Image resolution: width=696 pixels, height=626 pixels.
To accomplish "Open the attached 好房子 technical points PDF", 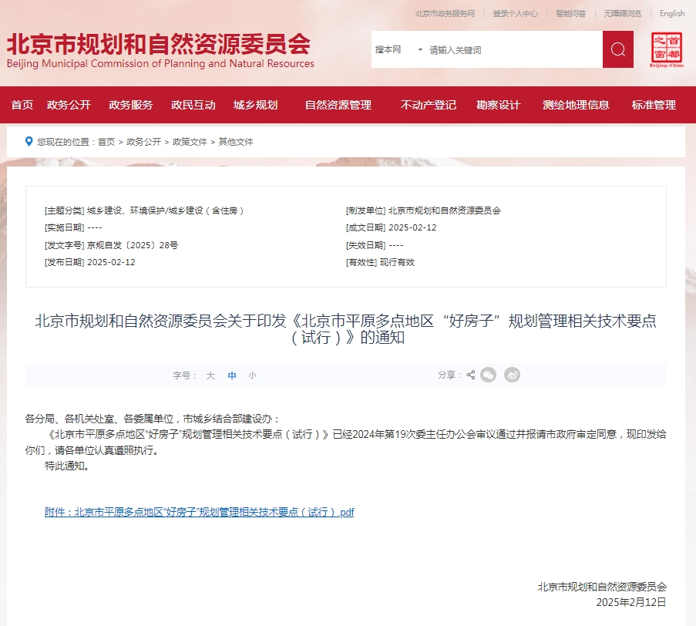I will 198,512.
